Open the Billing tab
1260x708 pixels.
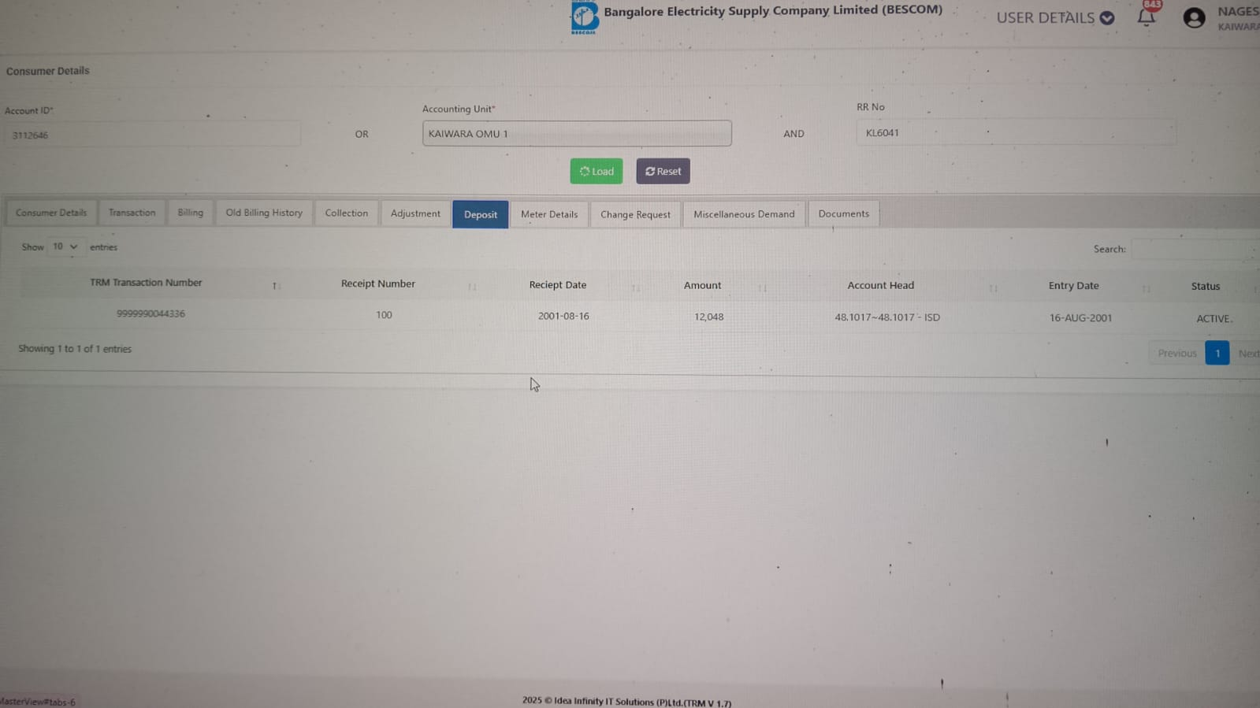coord(190,213)
